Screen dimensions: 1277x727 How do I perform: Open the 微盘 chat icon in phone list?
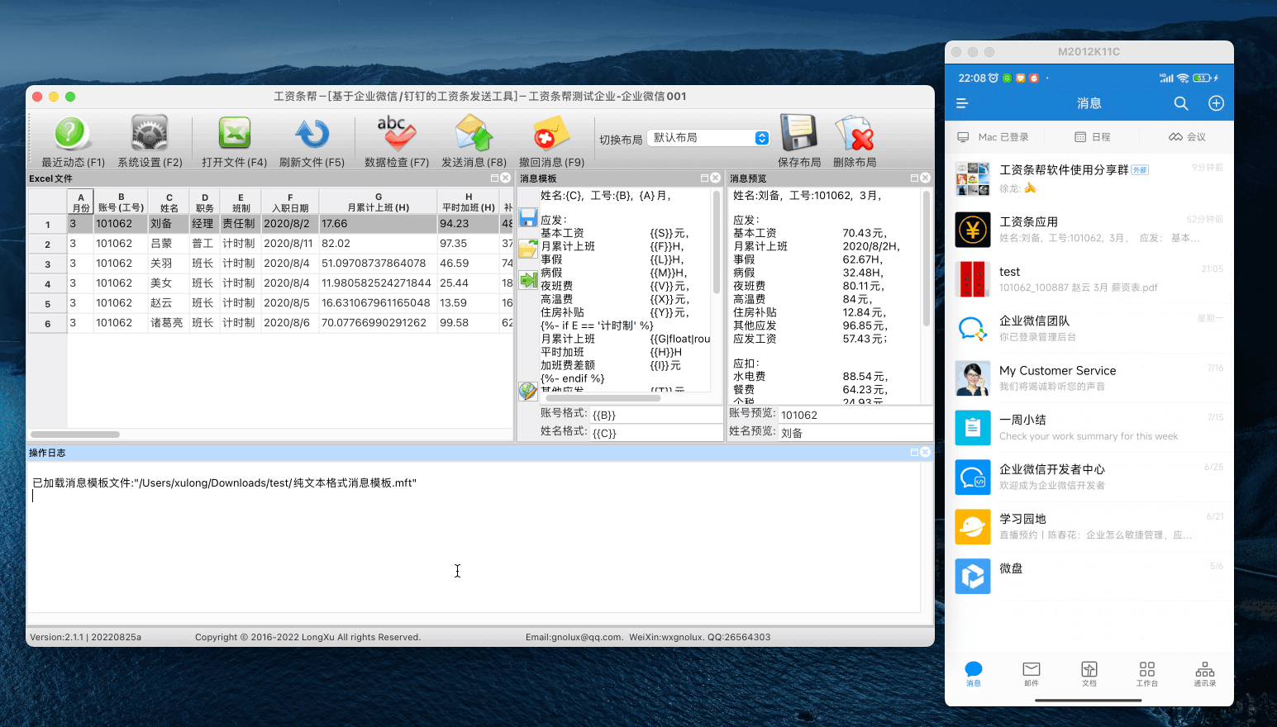[973, 576]
